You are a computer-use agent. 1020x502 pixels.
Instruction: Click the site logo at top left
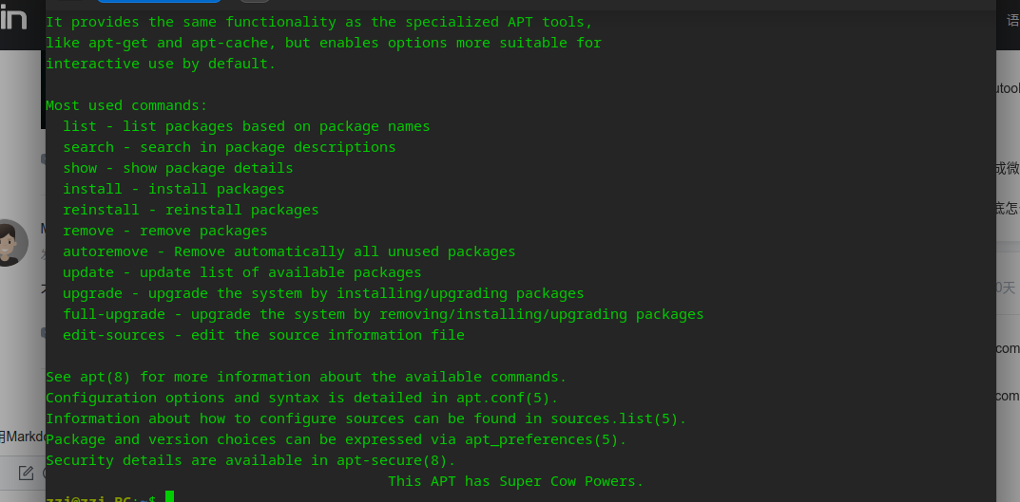(x=13, y=18)
